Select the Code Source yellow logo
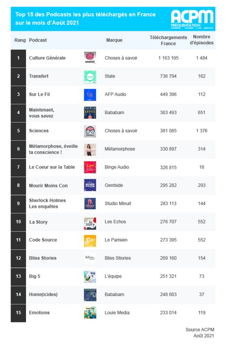Screen dimensions: 228x345 pyautogui.click(x=90, y=241)
